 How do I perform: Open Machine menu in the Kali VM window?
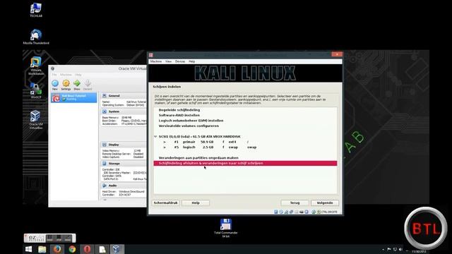pyautogui.click(x=156, y=61)
